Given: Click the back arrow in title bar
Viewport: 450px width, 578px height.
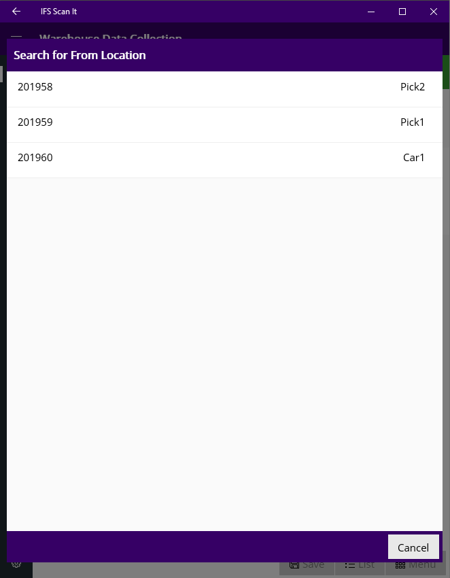Looking at the screenshot, I should 16,12.
